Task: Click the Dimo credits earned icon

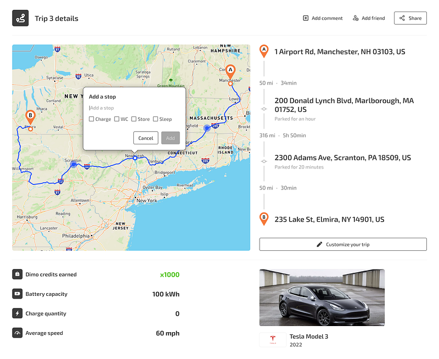Action: pyautogui.click(x=18, y=274)
